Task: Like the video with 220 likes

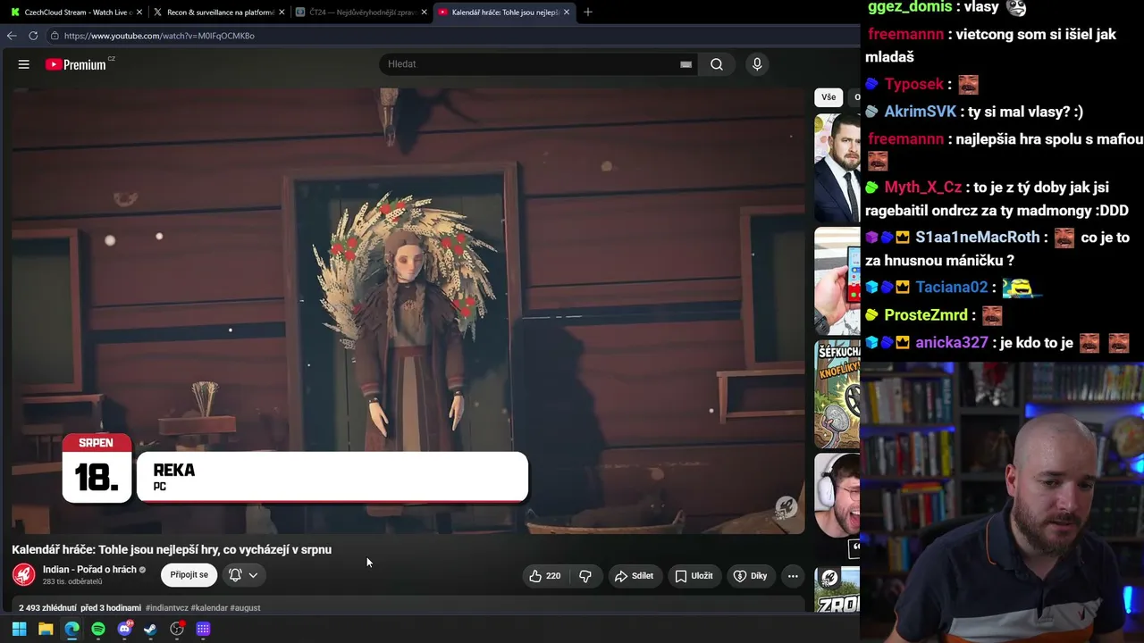Action: 545,576
